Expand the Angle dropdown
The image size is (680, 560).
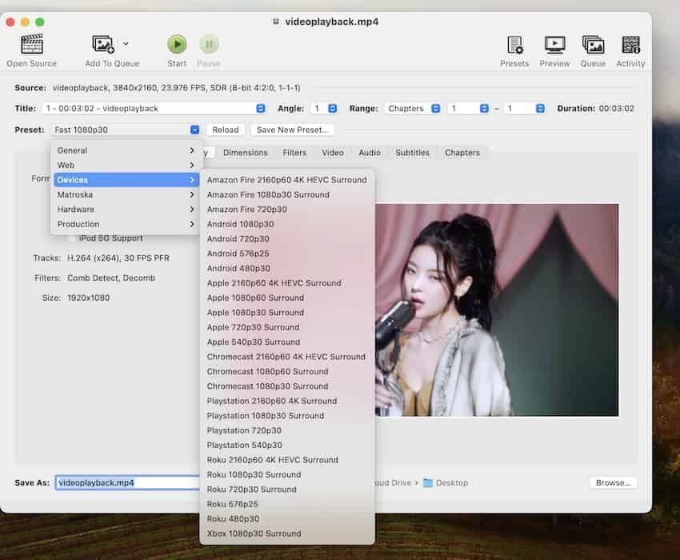[324, 108]
